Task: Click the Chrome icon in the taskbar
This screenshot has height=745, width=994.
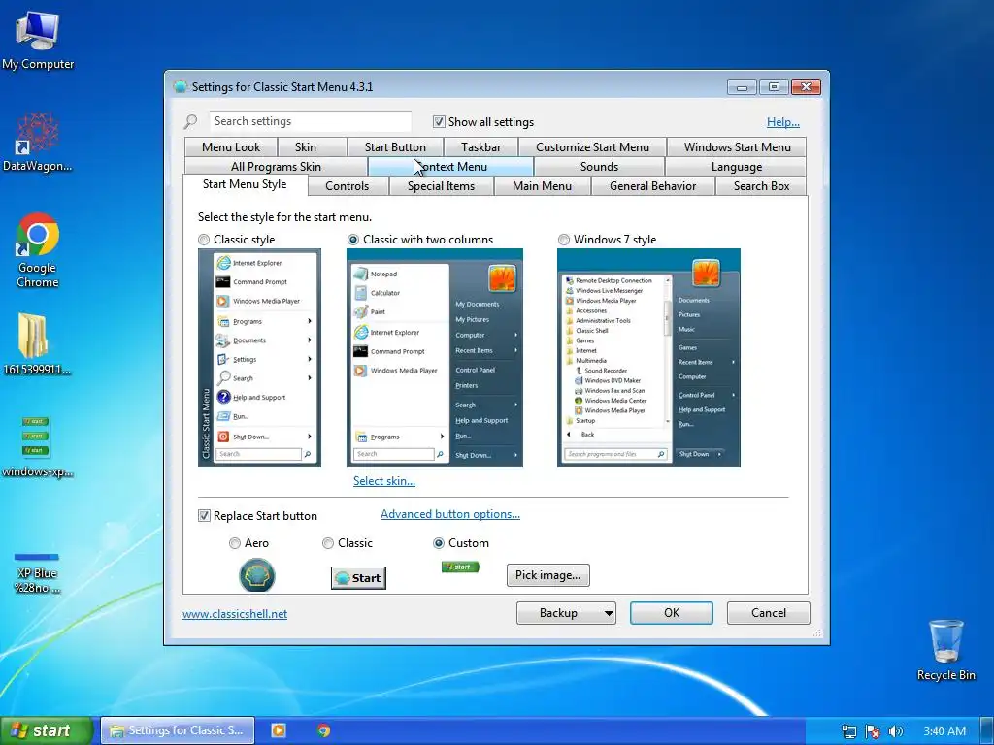Action: point(324,730)
